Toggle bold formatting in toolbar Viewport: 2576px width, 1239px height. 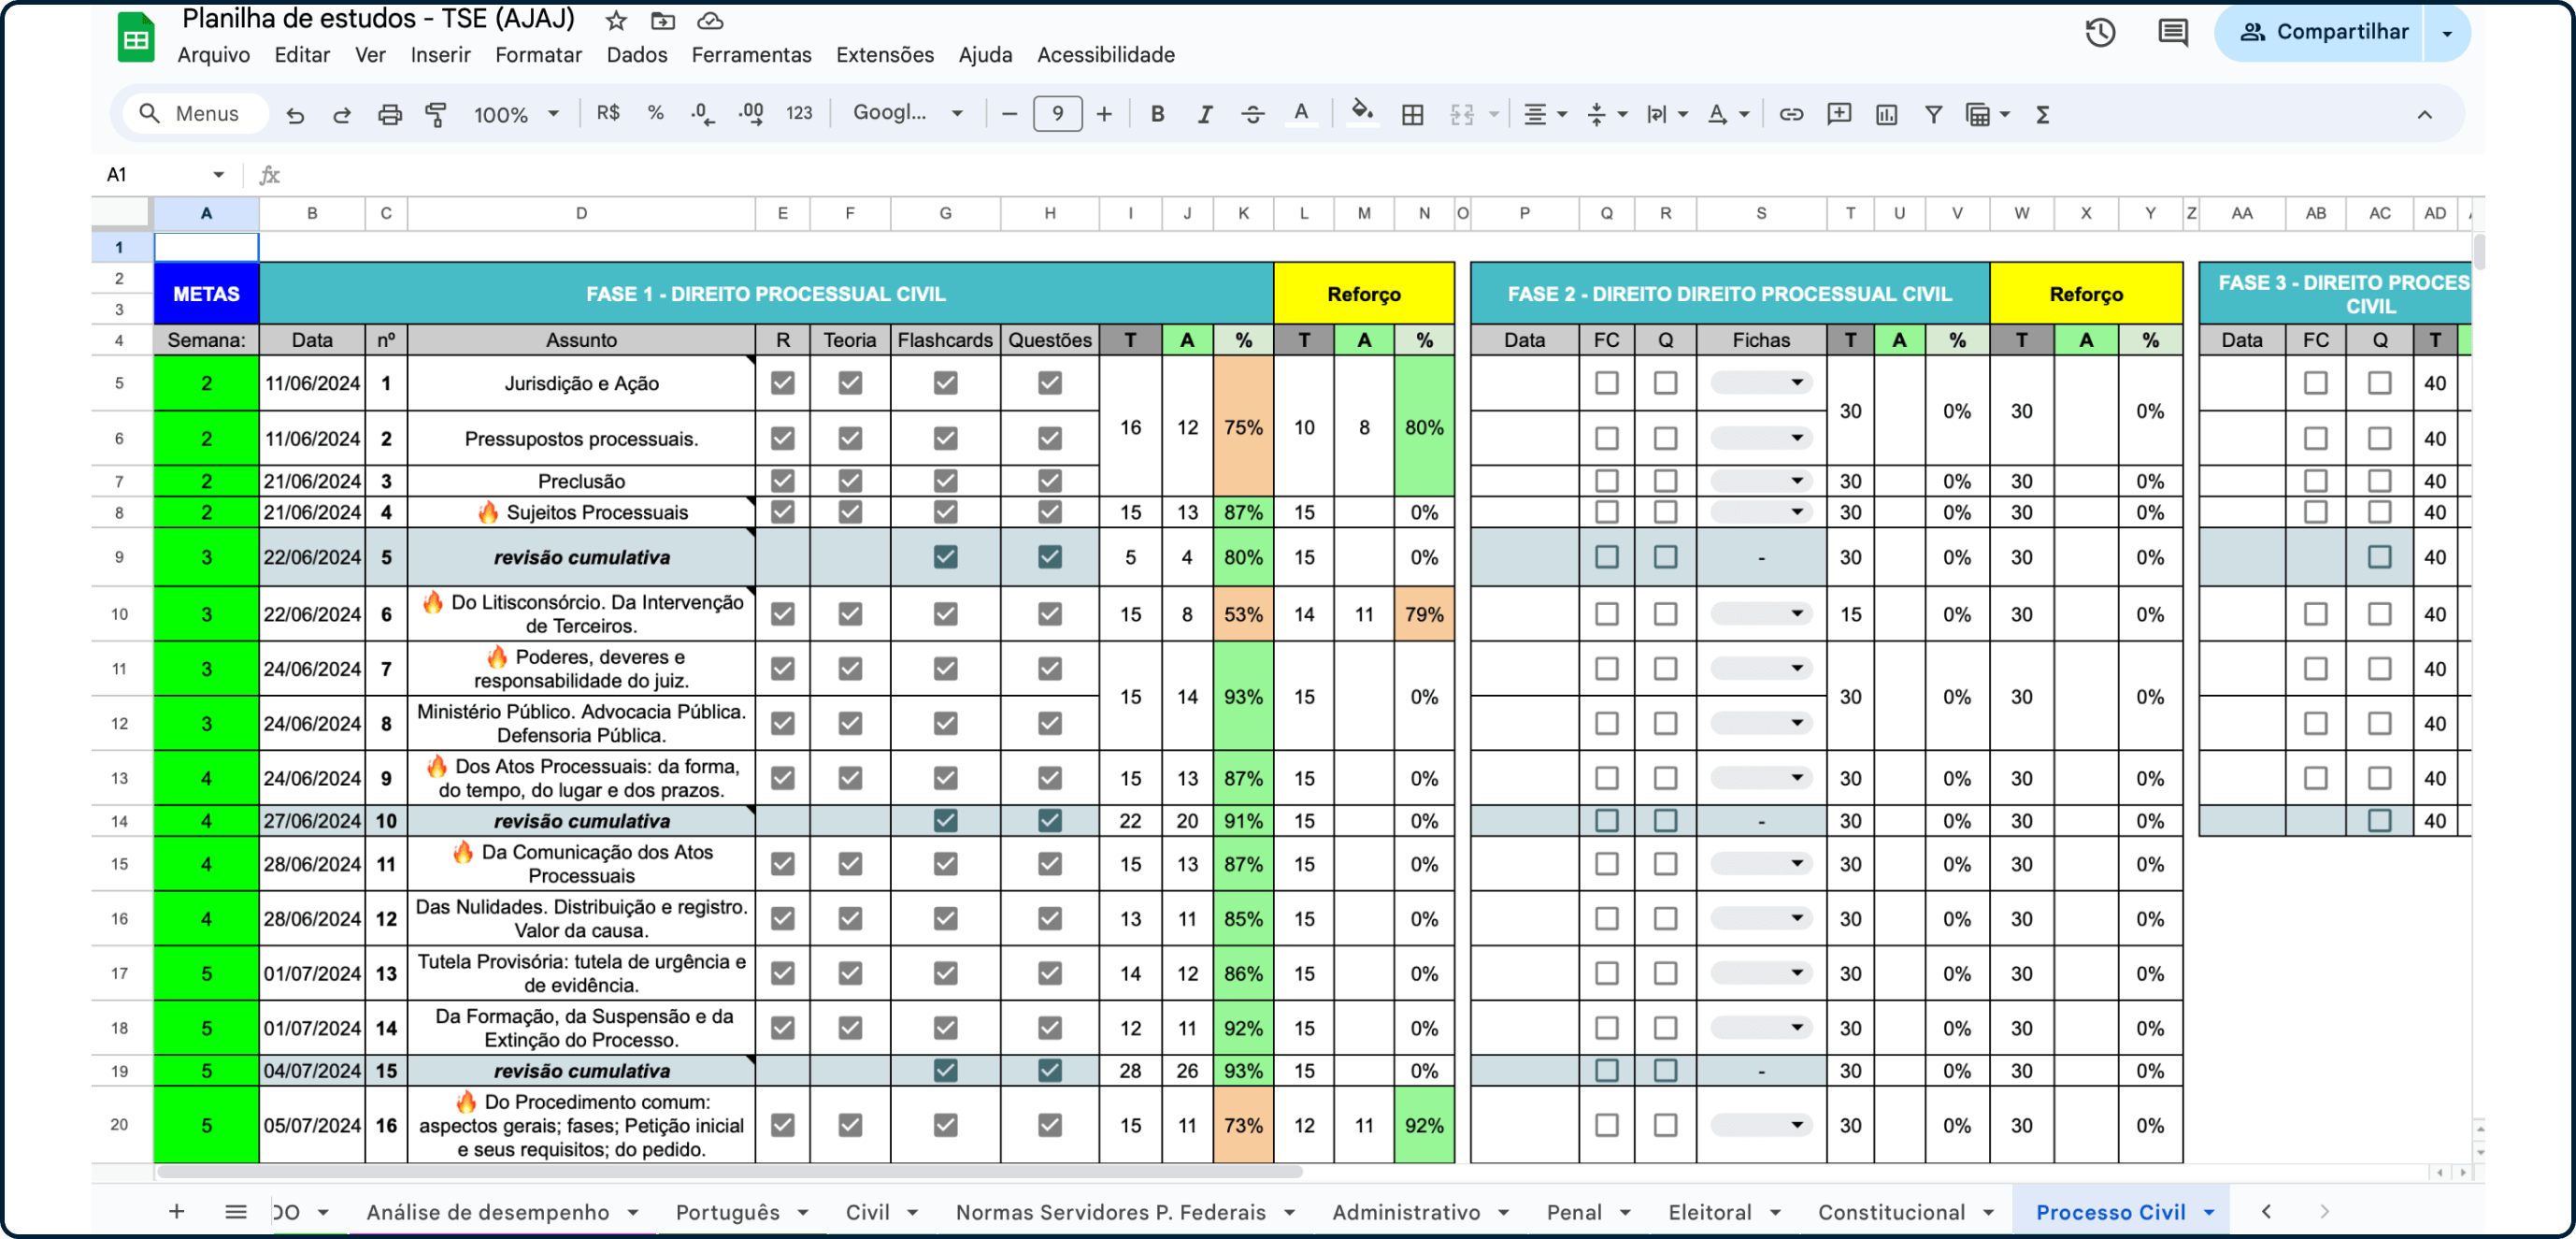[1157, 114]
